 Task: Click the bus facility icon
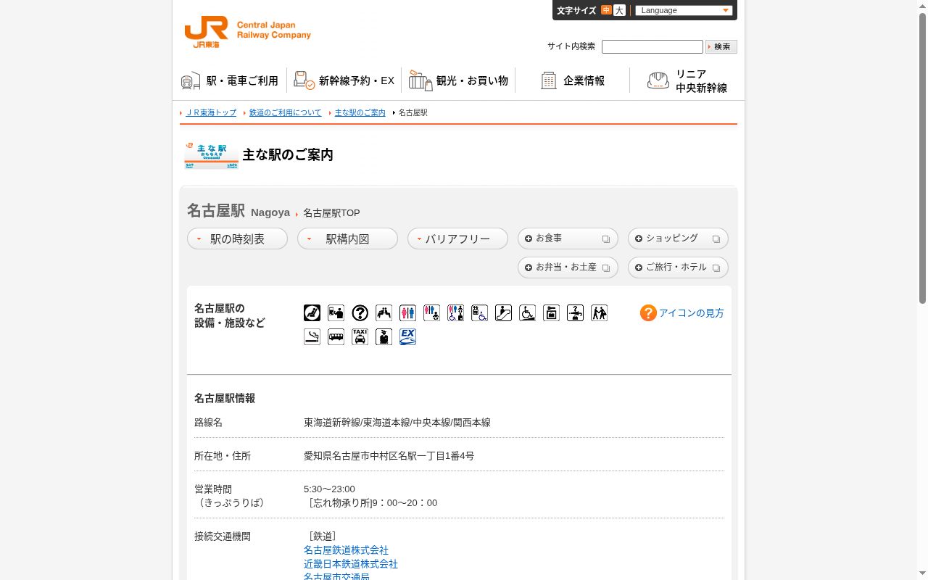(x=336, y=337)
